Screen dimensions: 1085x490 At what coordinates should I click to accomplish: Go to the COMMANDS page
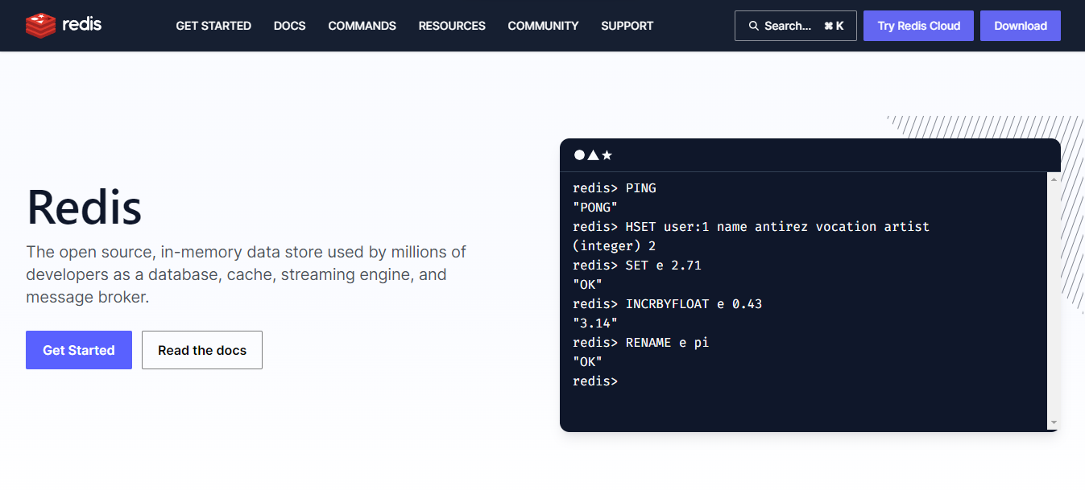tap(362, 26)
